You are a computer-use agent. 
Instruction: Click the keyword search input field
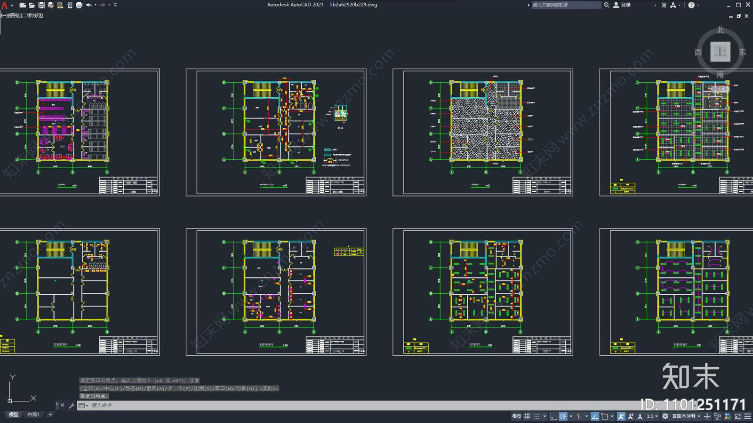[566, 5]
